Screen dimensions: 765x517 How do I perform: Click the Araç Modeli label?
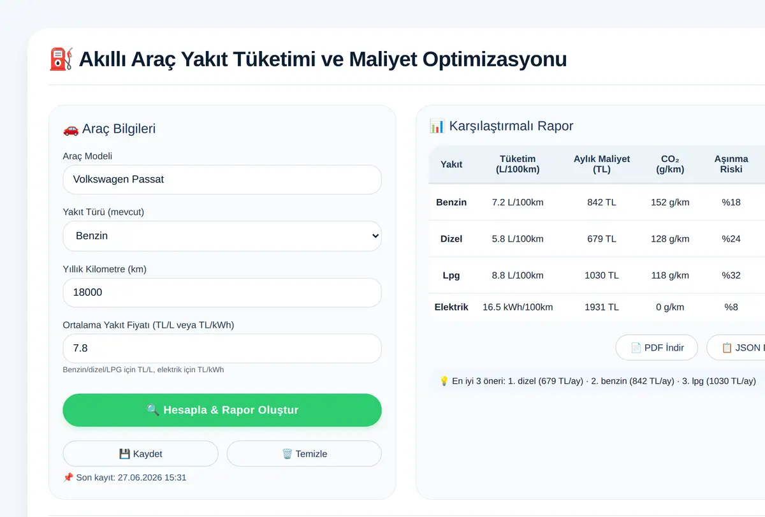click(x=87, y=156)
